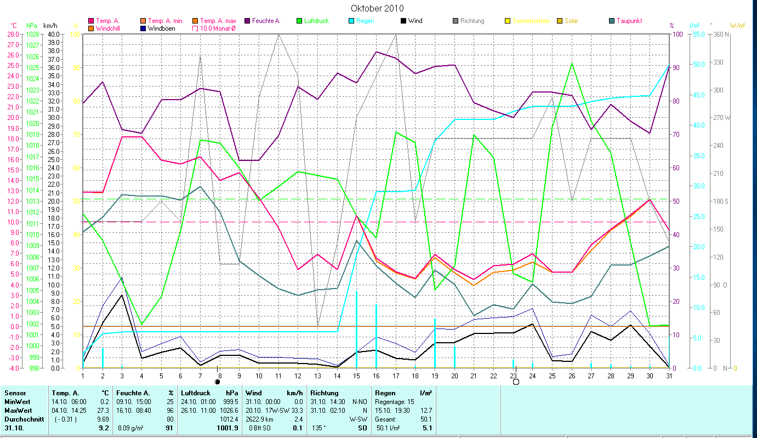The height and width of the screenshot is (438, 757).
Task: Click the current pressure value 1001.9
Action: click(227, 428)
